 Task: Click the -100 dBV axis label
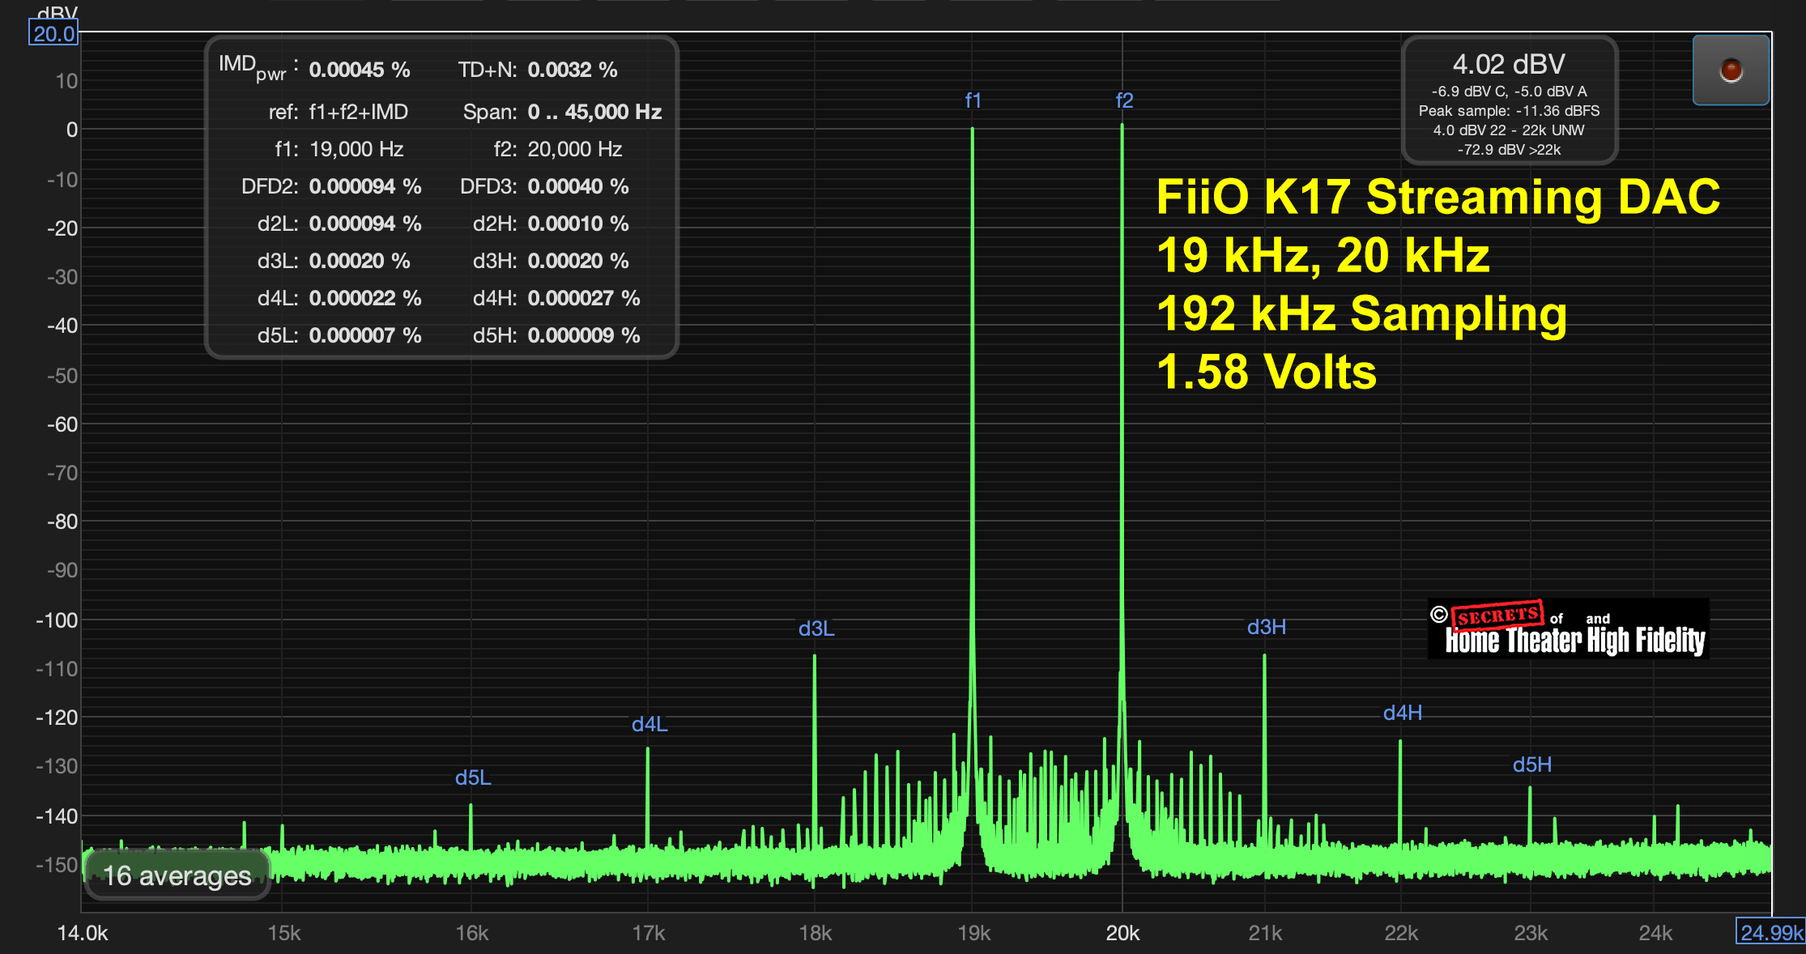[57, 620]
